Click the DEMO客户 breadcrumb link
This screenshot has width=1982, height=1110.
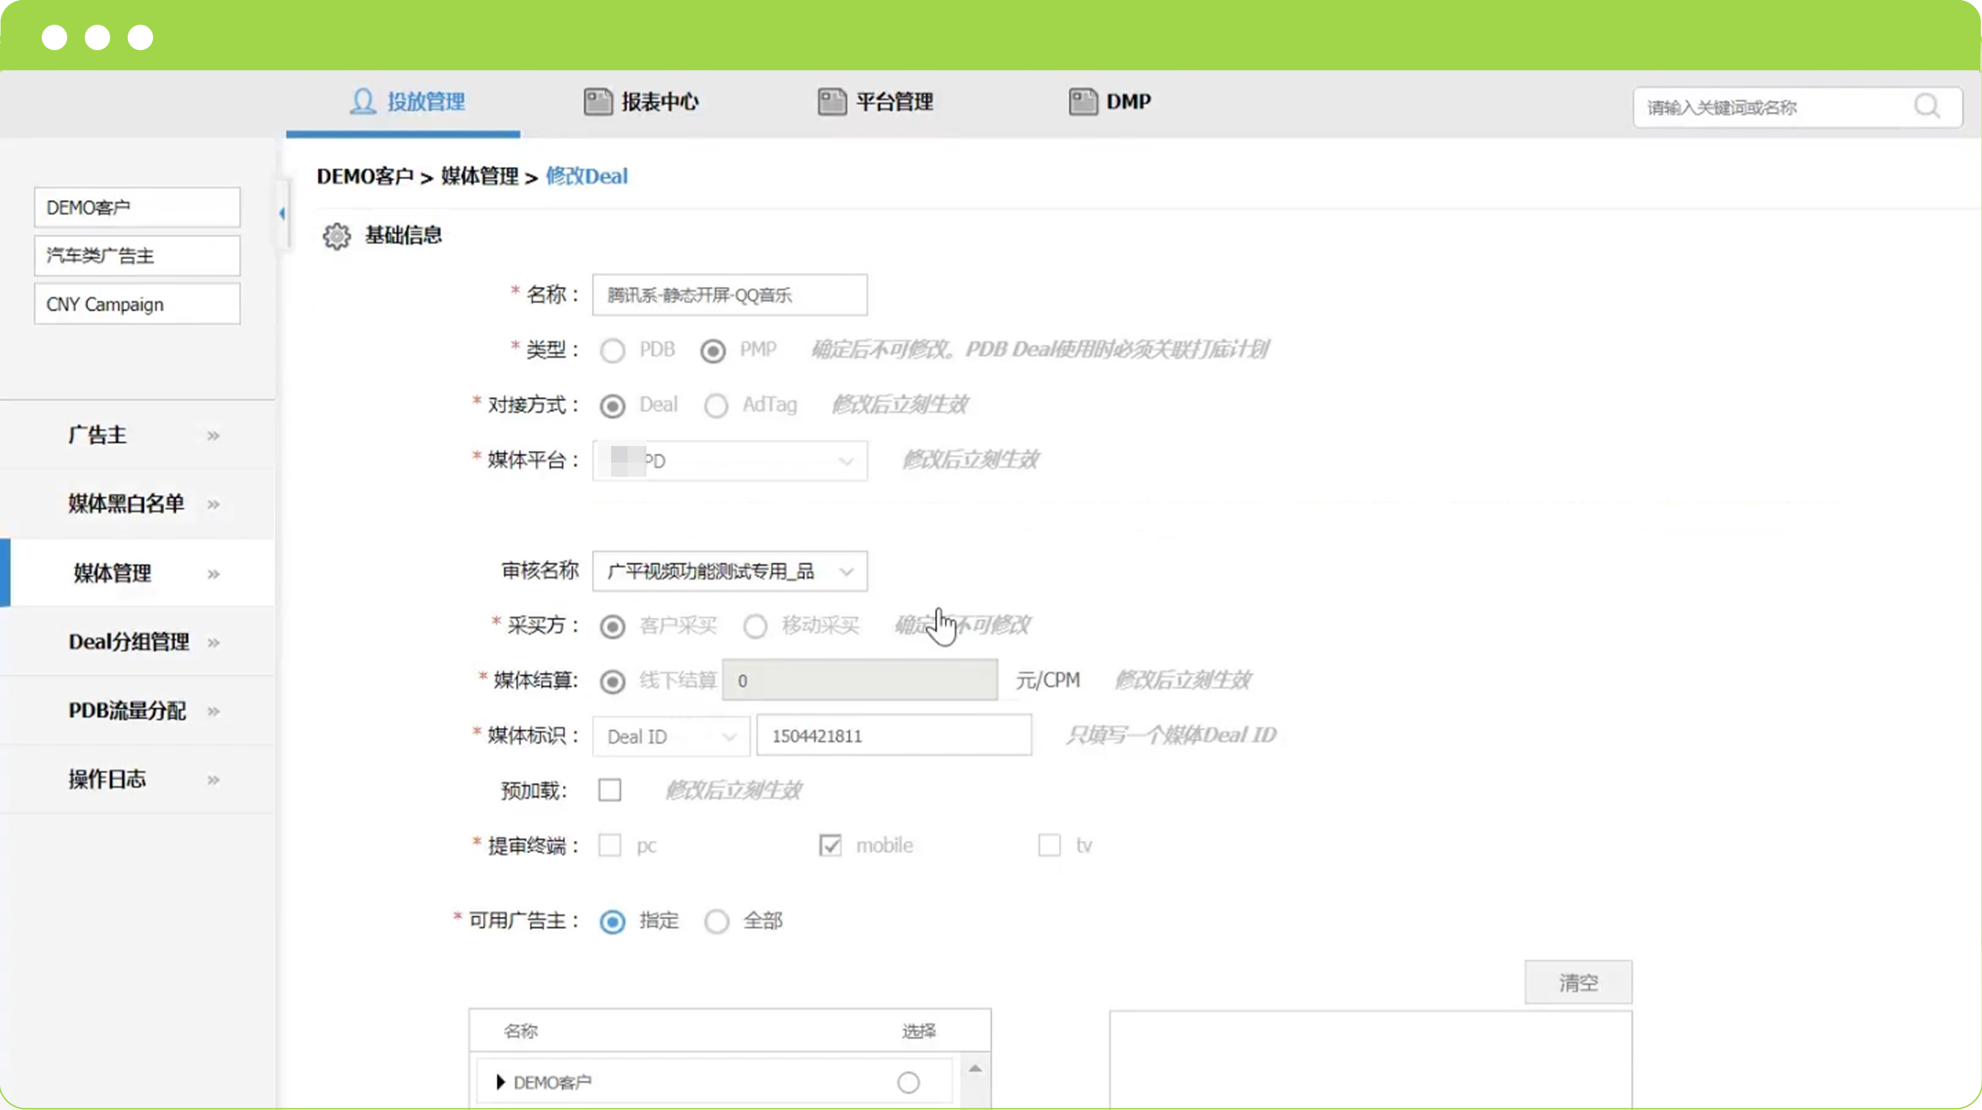point(366,177)
